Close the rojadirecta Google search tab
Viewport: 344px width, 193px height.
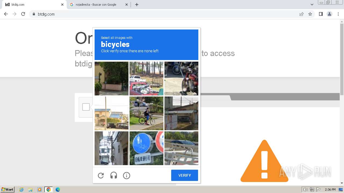point(127,5)
